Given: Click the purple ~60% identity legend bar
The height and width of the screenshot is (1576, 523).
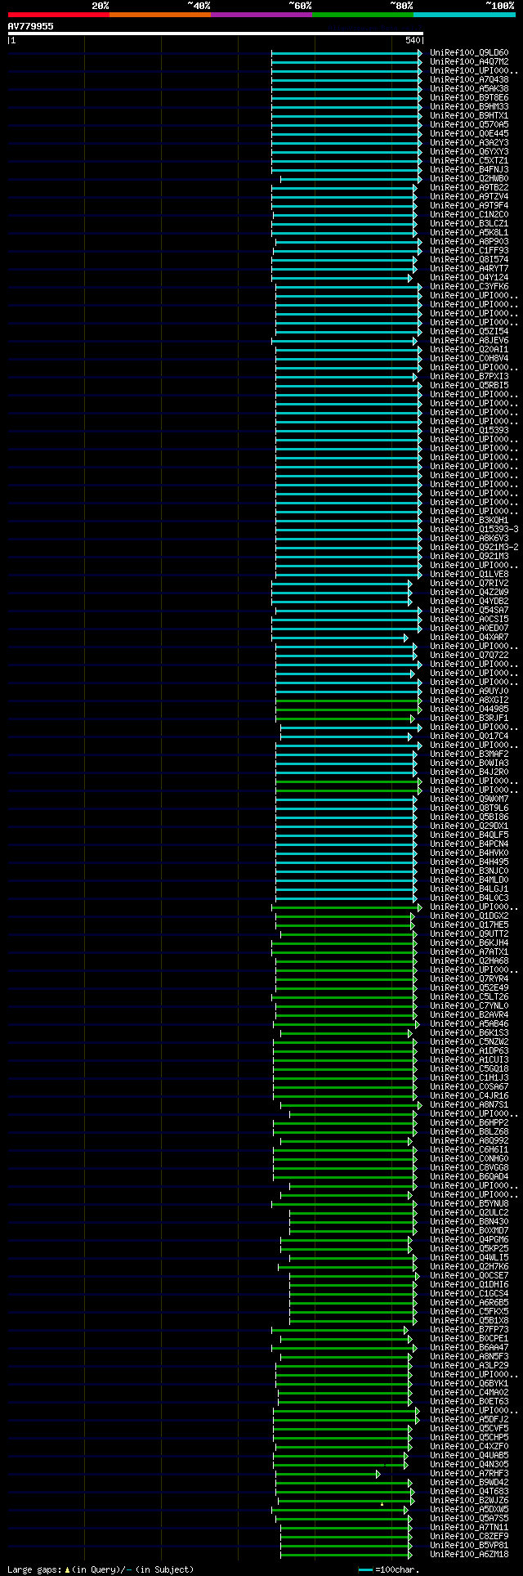Looking at the screenshot, I should pos(261,15).
